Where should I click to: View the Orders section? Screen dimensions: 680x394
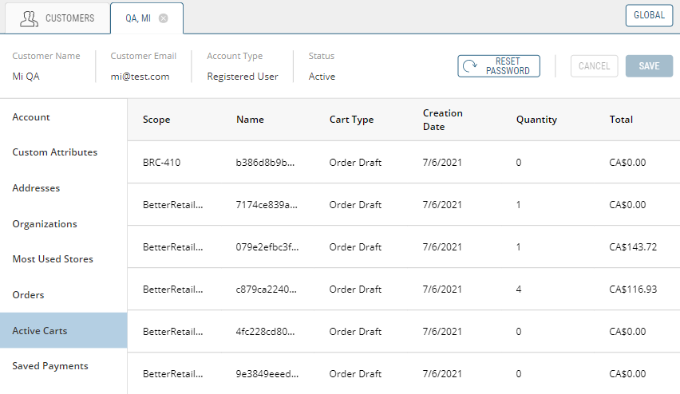(x=28, y=295)
